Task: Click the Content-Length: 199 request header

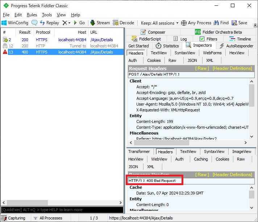Action: (x=154, y=121)
